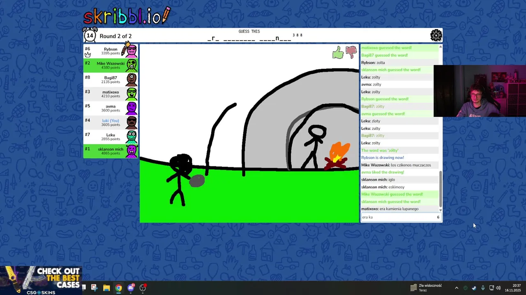Click the volume speaker tray icon
The height and width of the screenshot is (295, 526).
point(498,288)
